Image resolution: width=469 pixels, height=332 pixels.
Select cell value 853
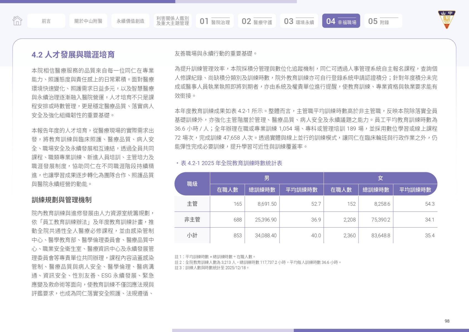(x=238, y=235)
